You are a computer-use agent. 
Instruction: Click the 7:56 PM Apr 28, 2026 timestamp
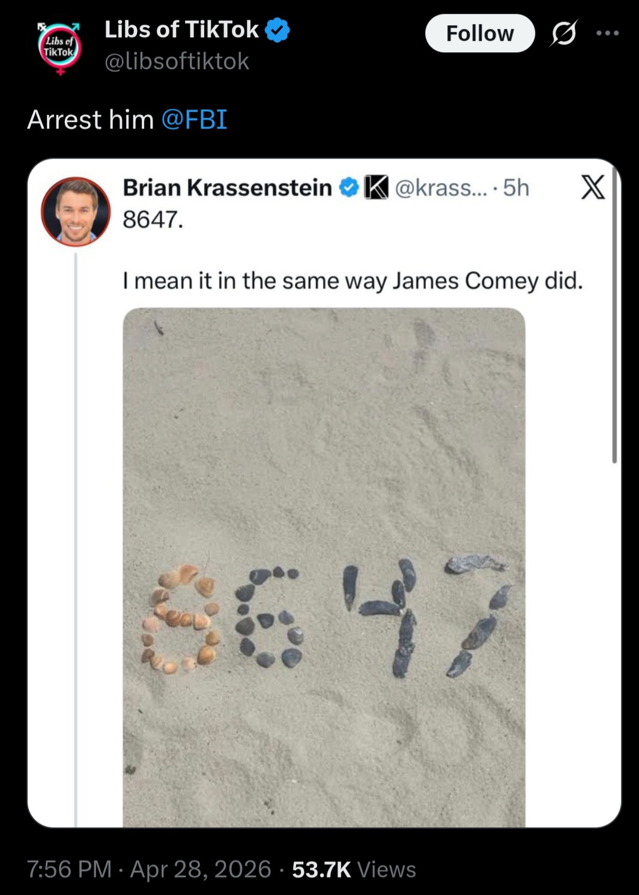click(149, 869)
